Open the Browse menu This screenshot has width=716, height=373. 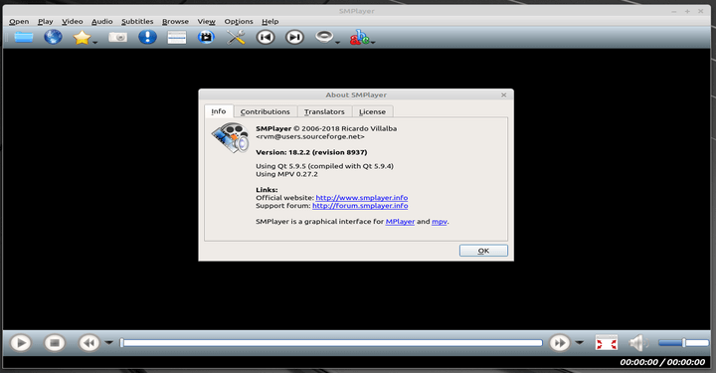[175, 22]
